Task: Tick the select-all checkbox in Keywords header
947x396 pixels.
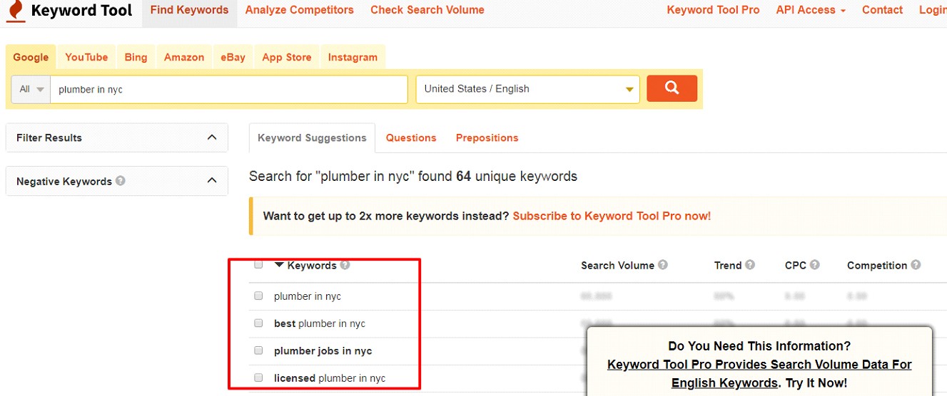Action: (258, 265)
